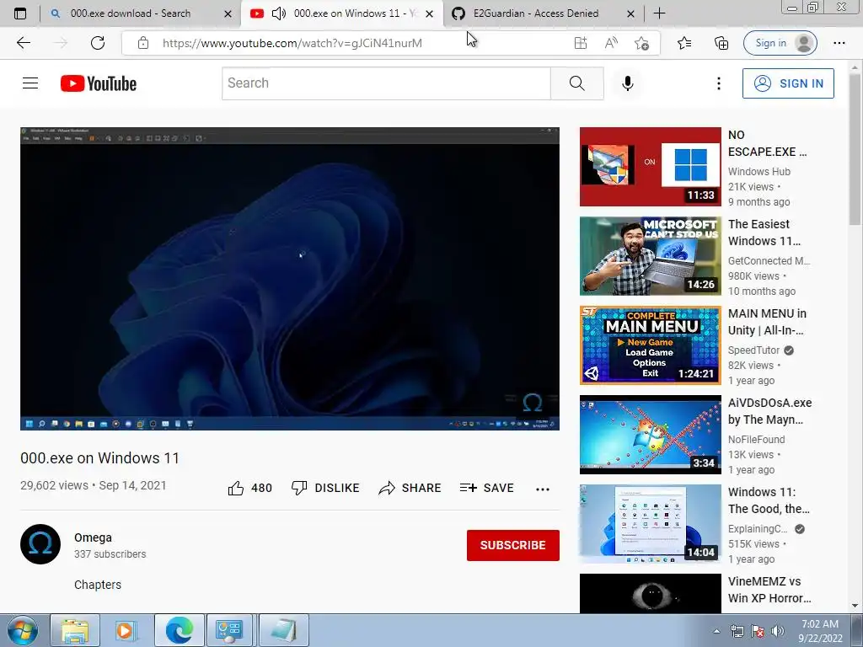Open Windows Hub channel name
This screenshot has height=647, width=863.
[759, 172]
